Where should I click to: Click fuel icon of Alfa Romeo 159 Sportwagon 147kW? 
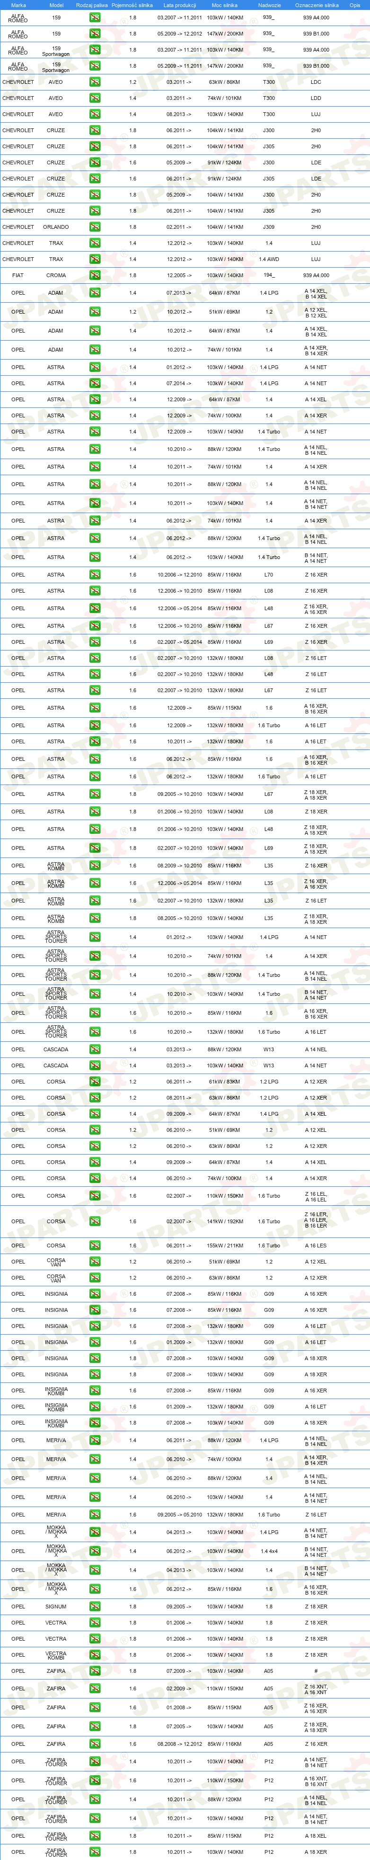95,66
